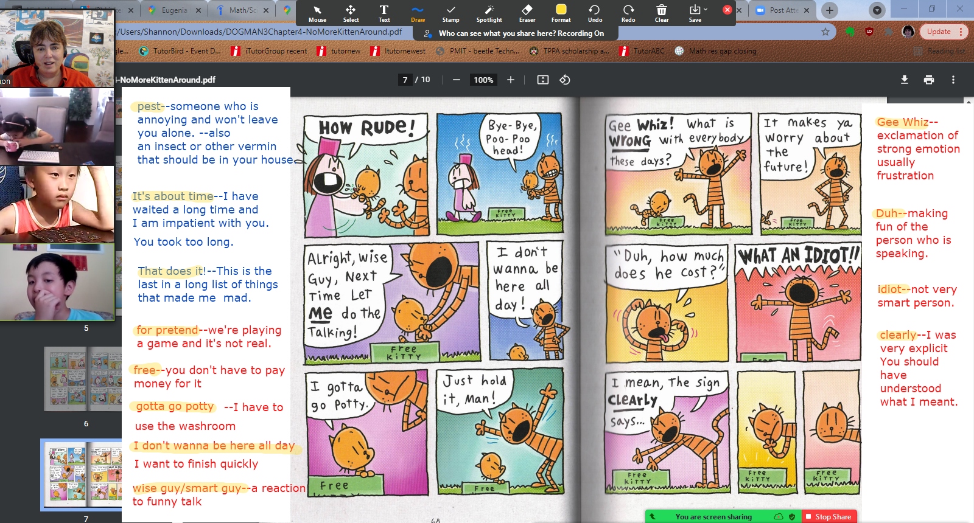974x523 pixels.
Task: Enable the Spotlight tool
Action: pyautogui.click(x=489, y=13)
